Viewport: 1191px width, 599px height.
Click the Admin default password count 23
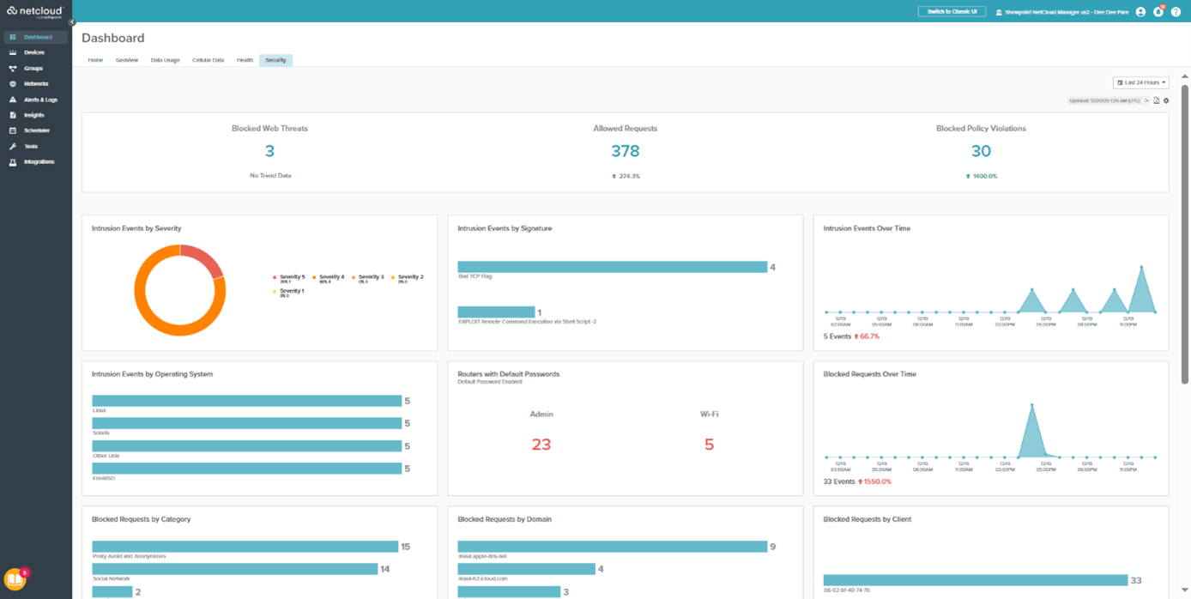click(541, 445)
